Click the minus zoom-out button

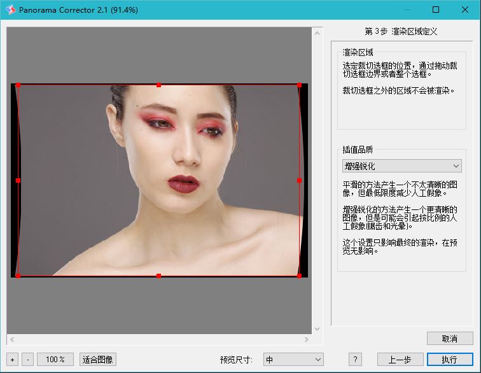point(27,360)
